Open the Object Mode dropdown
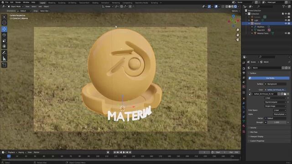The height and width of the screenshot is (164, 292). click(16, 6)
